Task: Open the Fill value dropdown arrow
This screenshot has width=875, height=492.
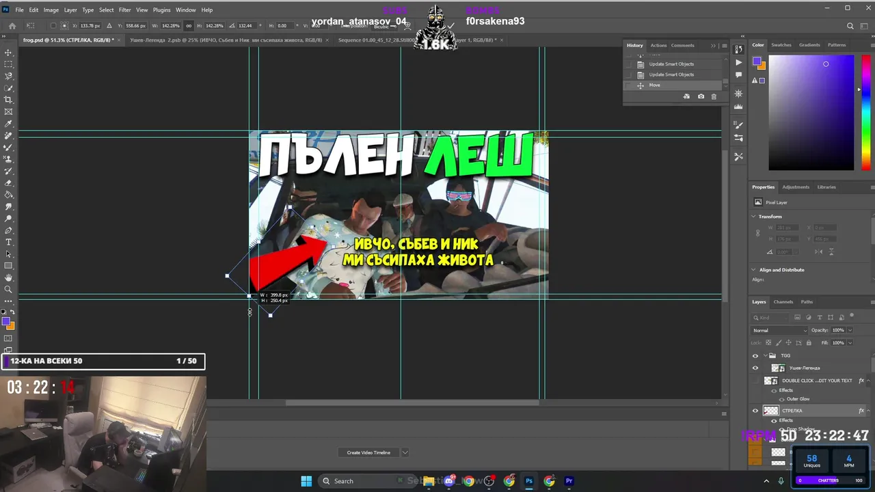Action: point(850,342)
